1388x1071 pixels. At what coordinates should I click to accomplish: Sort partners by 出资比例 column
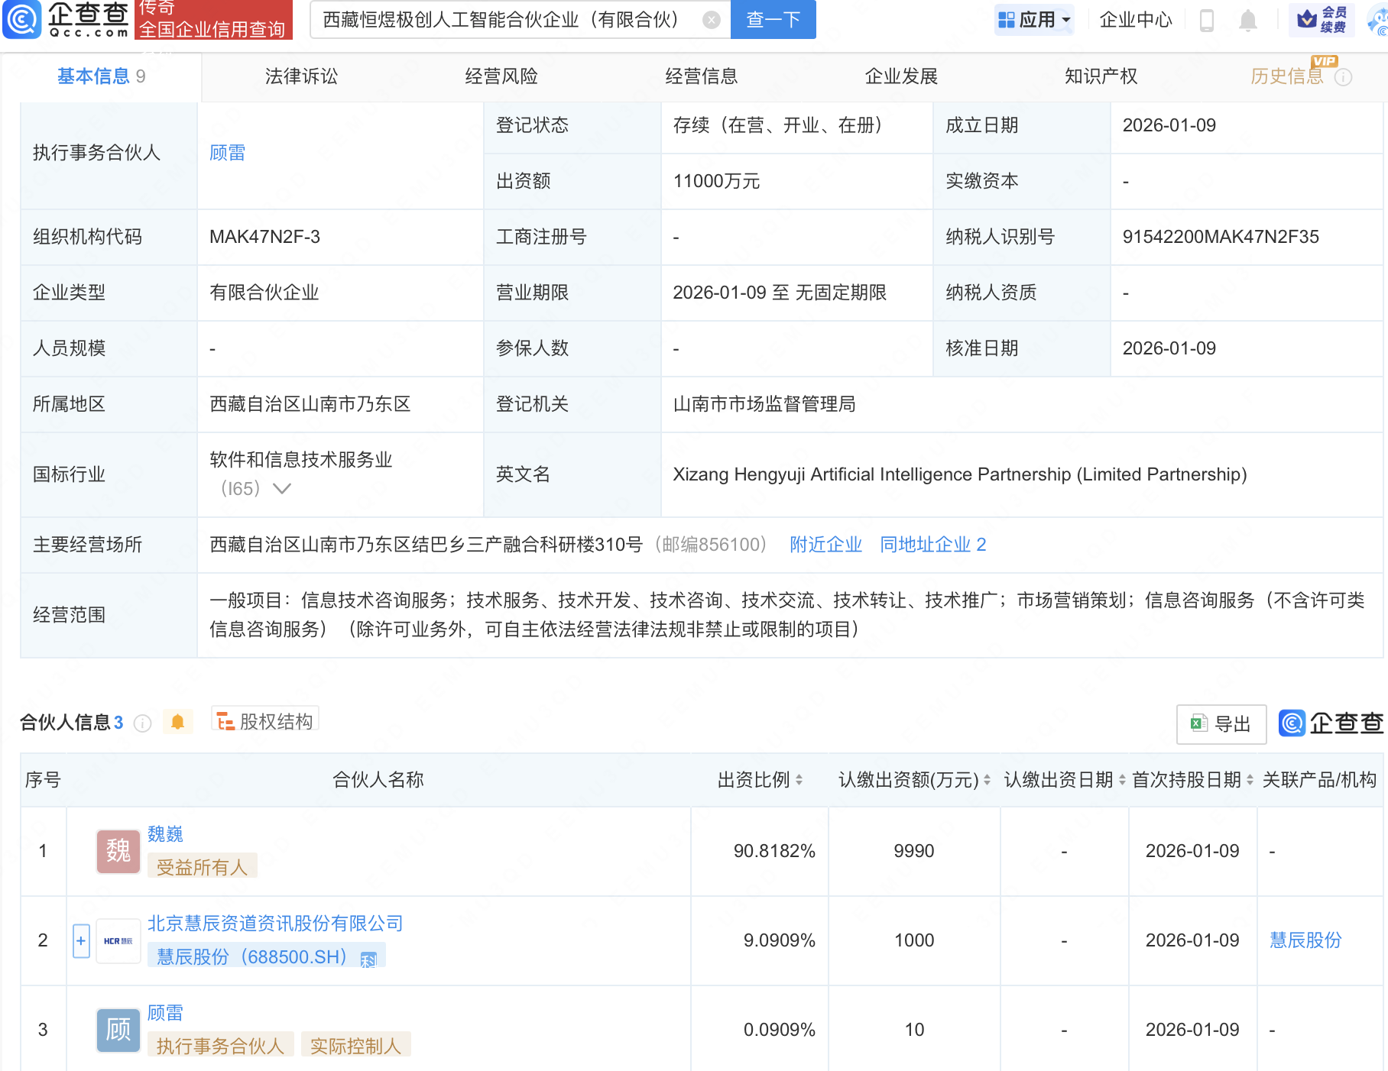click(x=798, y=780)
